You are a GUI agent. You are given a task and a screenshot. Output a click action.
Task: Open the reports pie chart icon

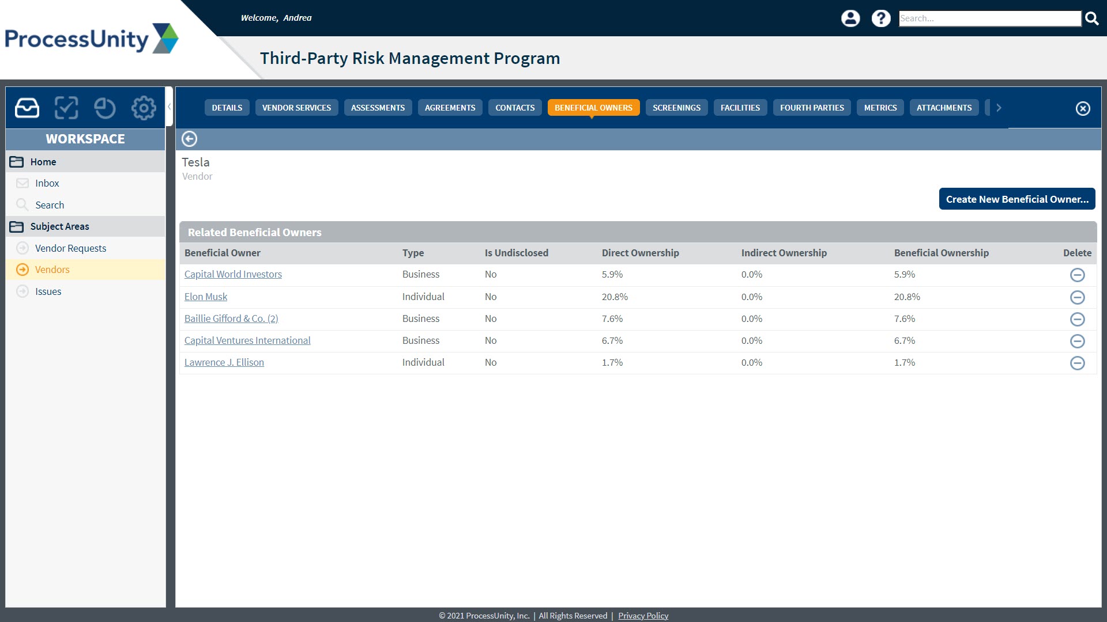point(105,108)
